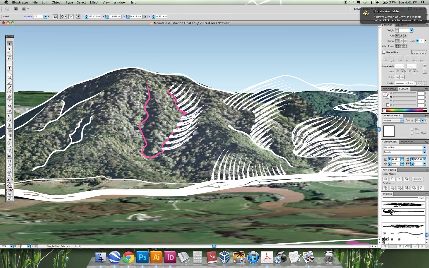Select the Pen tool
This screenshot has height=268, width=429.
[x=10, y=64]
